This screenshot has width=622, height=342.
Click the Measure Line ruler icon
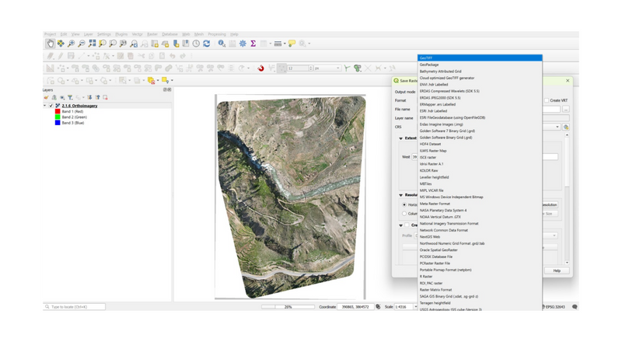278,44
